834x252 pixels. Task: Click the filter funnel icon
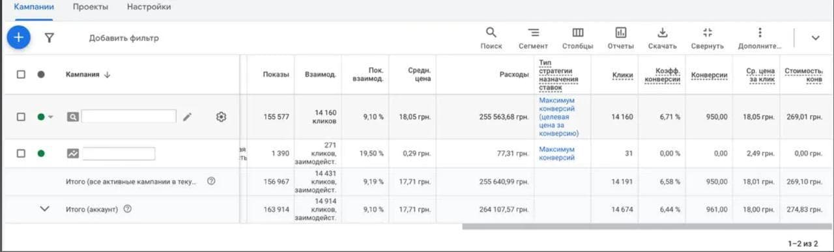point(49,38)
